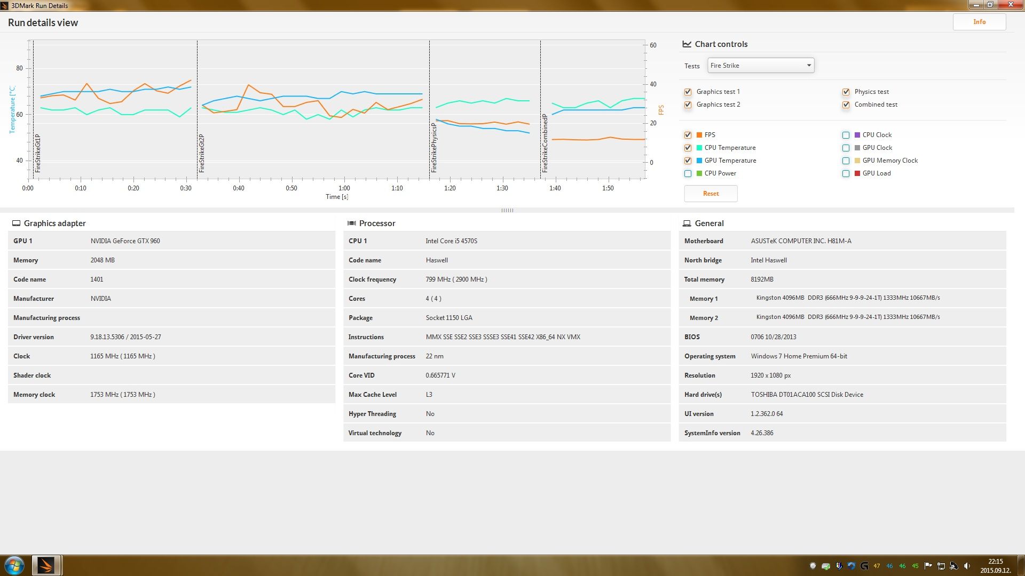Uncheck Physics test

846,92
